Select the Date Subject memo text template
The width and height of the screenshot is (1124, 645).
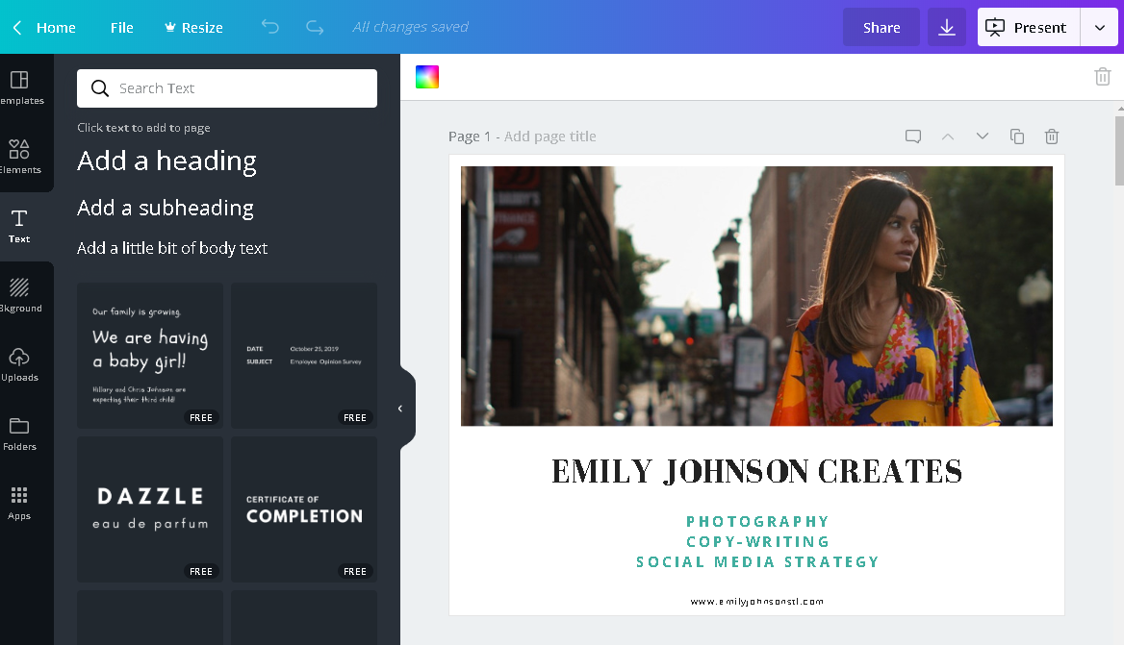[304, 356]
